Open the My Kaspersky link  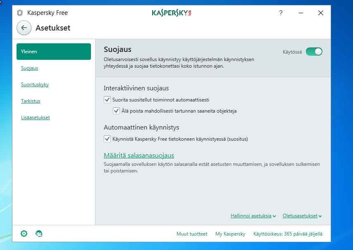[230, 234]
